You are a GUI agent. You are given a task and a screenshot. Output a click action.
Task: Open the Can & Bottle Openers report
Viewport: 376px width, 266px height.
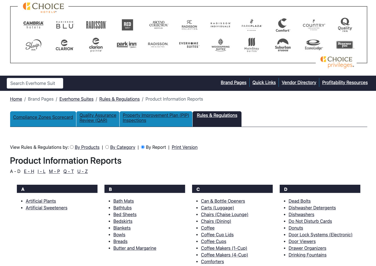point(223,201)
